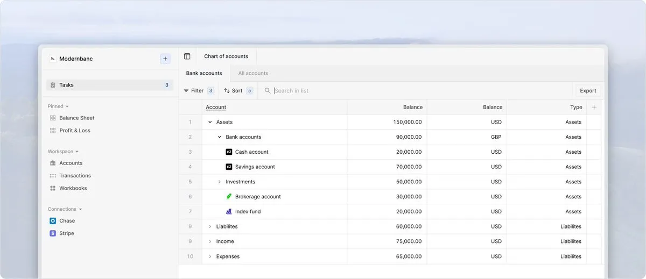Select the 150,000.00 balance cell
This screenshot has width=646, height=279.
(387, 122)
